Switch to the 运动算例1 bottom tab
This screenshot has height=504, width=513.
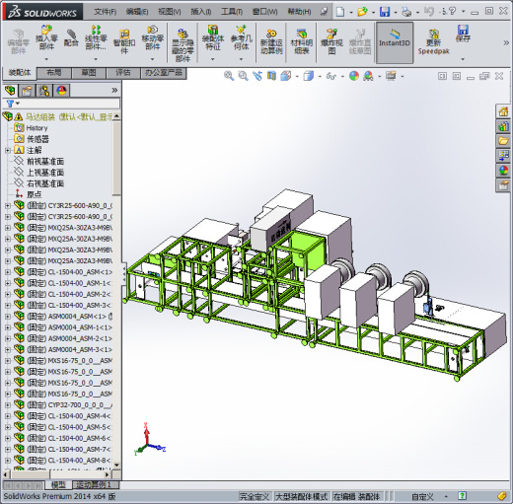pyautogui.click(x=94, y=484)
